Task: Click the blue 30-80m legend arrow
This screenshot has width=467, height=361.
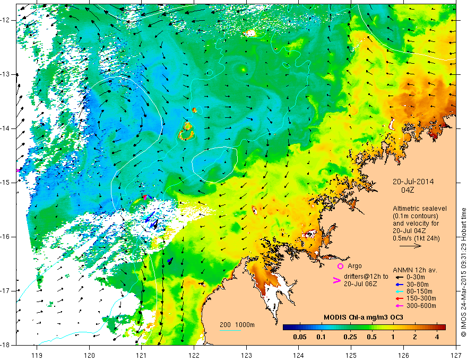Action: (x=400, y=285)
